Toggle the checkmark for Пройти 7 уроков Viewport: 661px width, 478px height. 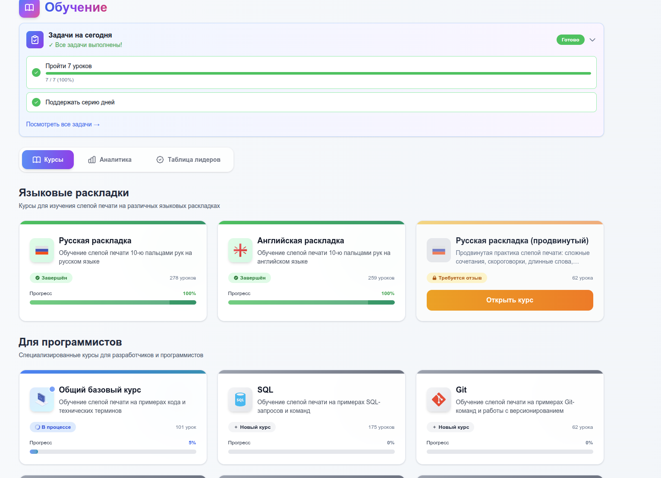click(x=37, y=72)
